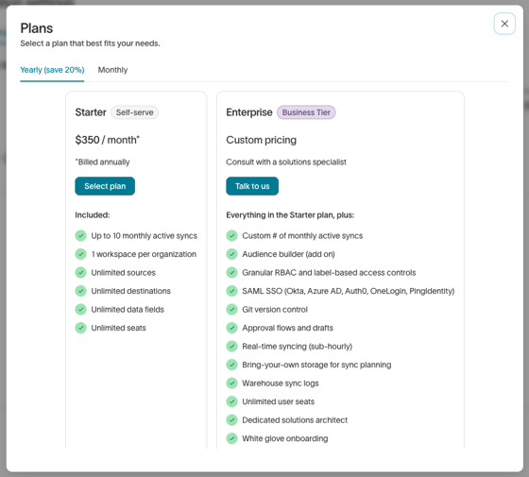Click Audience builder (add on) text
This screenshot has height=477, width=529.
click(288, 254)
